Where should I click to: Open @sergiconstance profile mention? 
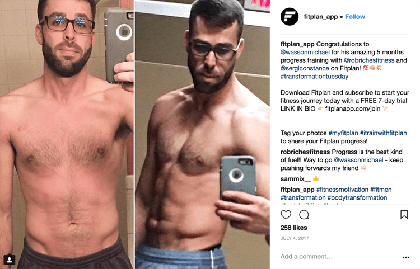pos(305,68)
